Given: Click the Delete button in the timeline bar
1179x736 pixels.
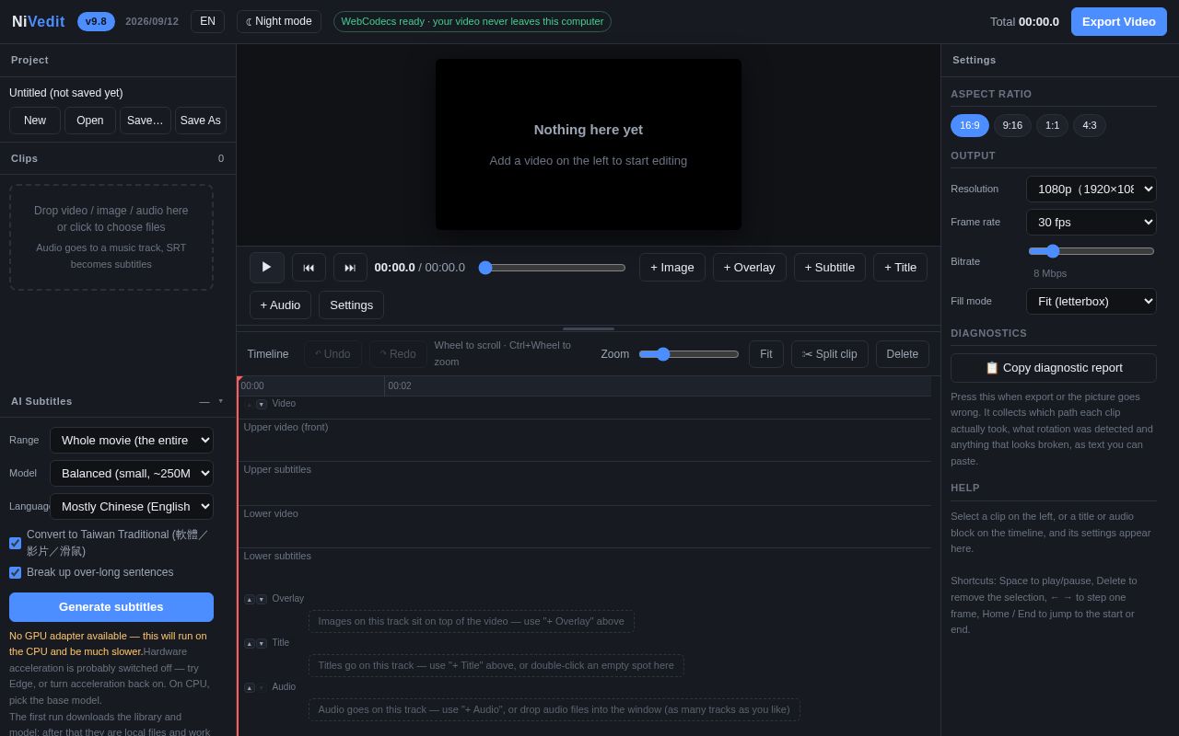Looking at the screenshot, I should tap(903, 354).
